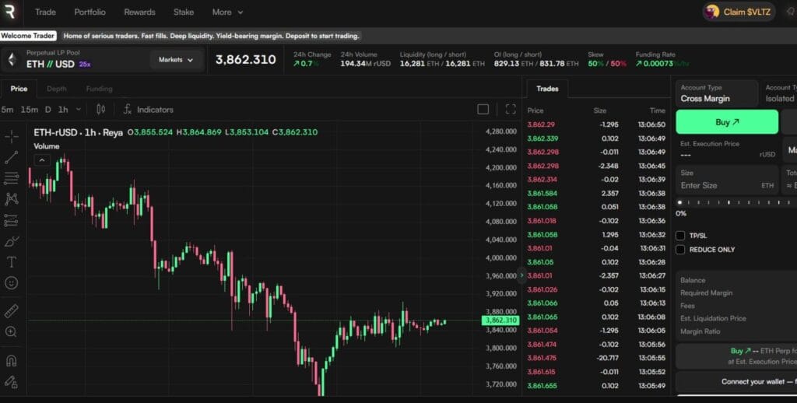Select the 1h timeframe
The width and height of the screenshot is (797, 403).
point(63,109)
